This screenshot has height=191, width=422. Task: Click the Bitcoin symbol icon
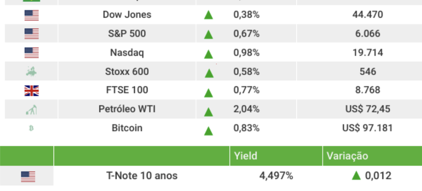[31, 128]
